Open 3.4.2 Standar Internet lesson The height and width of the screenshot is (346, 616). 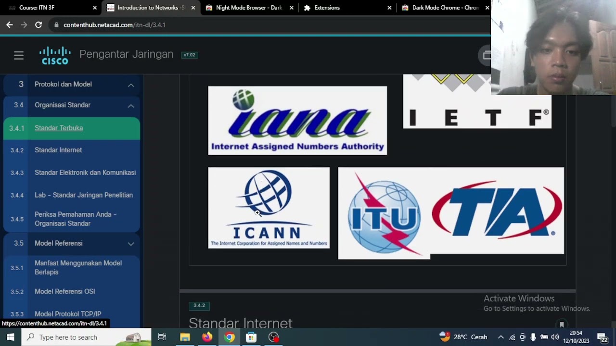click(72, 150)
